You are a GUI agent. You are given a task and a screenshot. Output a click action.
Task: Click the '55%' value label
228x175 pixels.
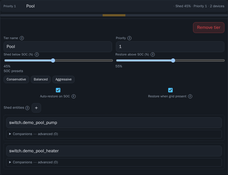click(119, 66)
